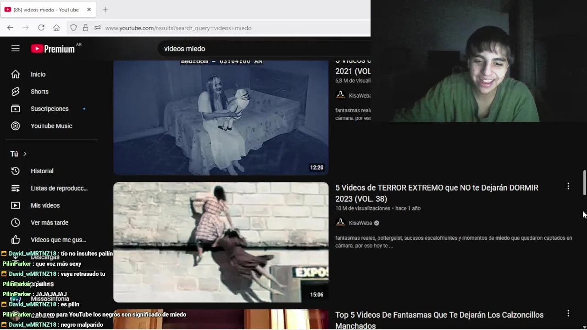
Task: Open the bedroom ghost video thumbnail
Action: pos(221,117)
